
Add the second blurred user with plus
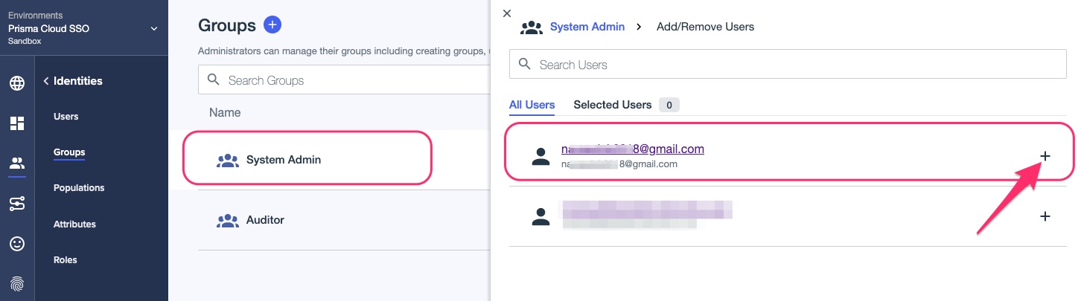coord(1045,216)
